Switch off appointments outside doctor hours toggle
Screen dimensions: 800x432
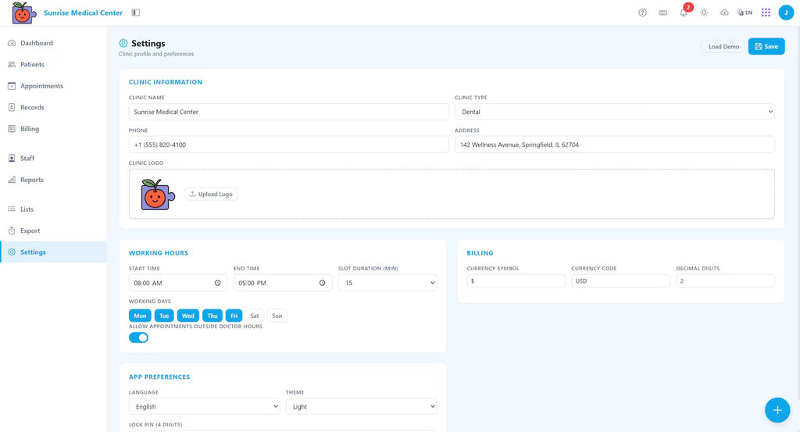click(138, 337)
